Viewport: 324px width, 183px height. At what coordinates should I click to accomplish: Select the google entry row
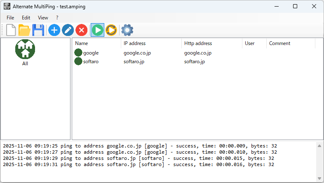[x=91, y=53]
